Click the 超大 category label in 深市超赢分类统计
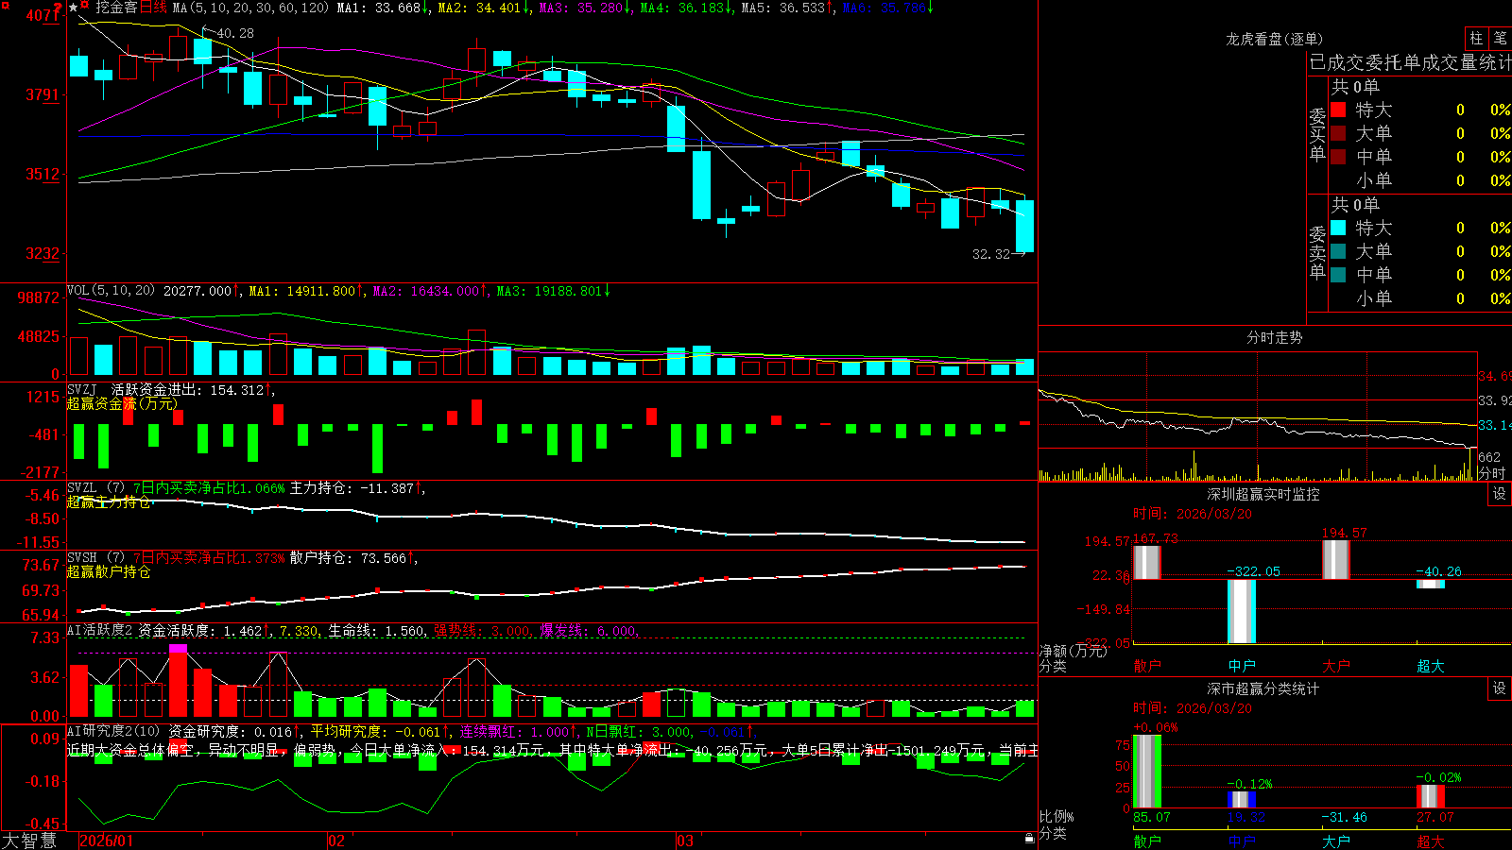Viewport: 1512px width, 850px height. point(1431,841)
